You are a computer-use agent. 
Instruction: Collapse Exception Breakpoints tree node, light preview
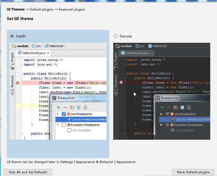[x=58, y=125]
